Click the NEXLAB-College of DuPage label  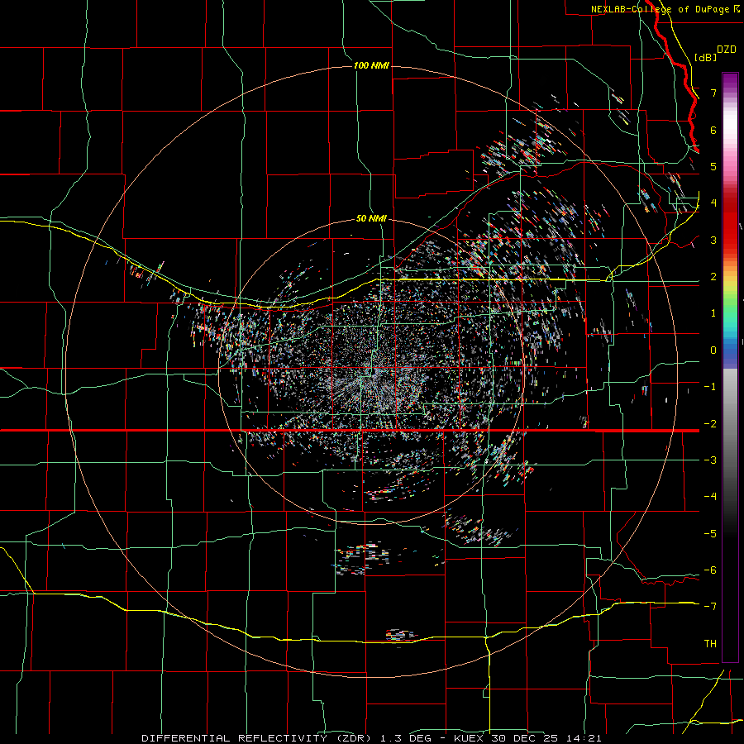point(665,9)
